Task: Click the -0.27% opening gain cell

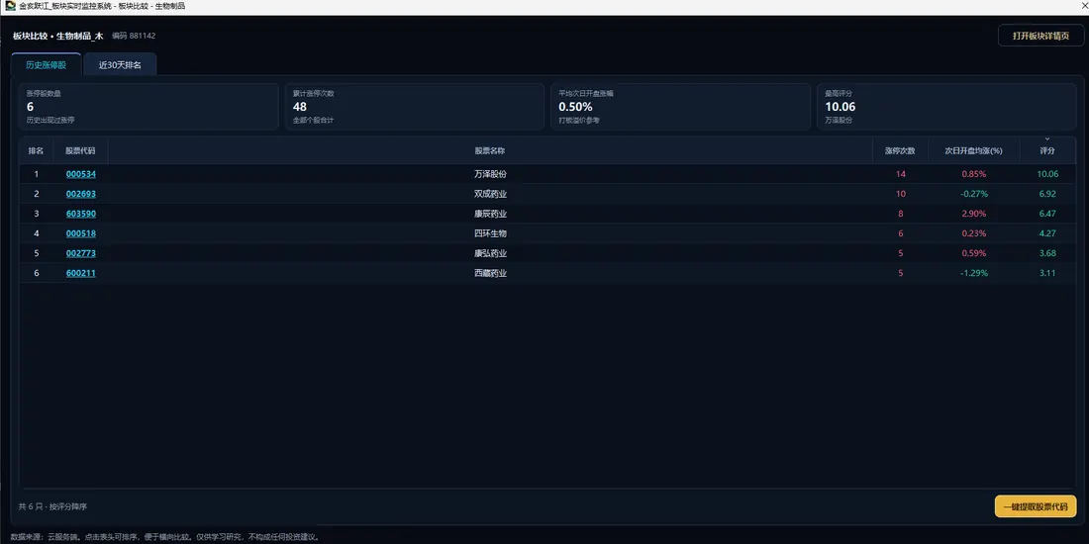Action: pyautogui.click(x=974, y=194)
